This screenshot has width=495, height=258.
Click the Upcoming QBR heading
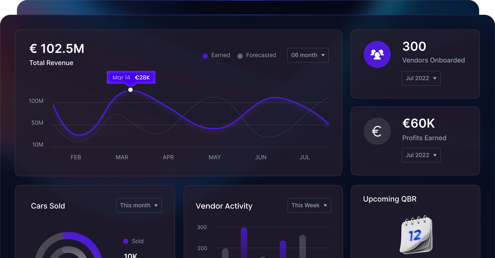[x=390, y=199]
